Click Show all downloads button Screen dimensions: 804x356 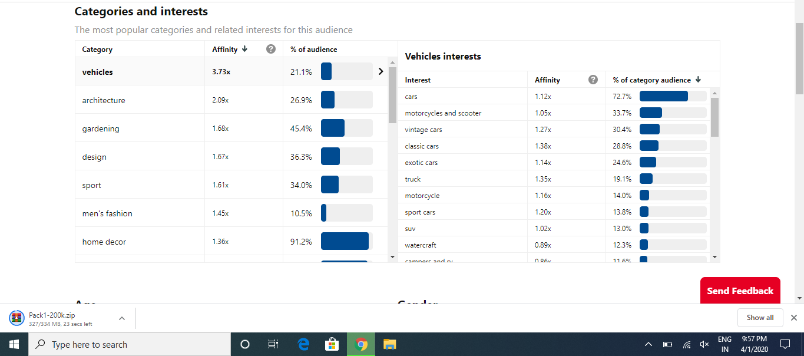pyautogui.click(x=760, y=317)
